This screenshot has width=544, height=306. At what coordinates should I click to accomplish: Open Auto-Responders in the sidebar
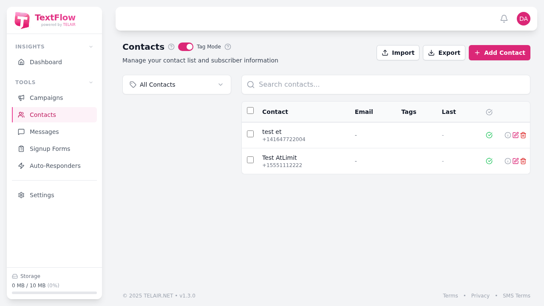55,166
